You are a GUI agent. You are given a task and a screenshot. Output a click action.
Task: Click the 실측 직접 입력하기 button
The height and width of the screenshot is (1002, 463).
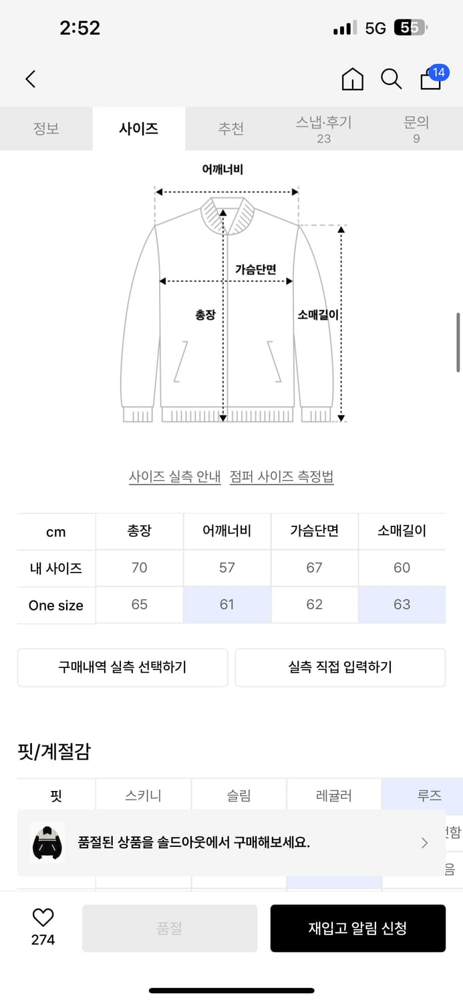339,667
